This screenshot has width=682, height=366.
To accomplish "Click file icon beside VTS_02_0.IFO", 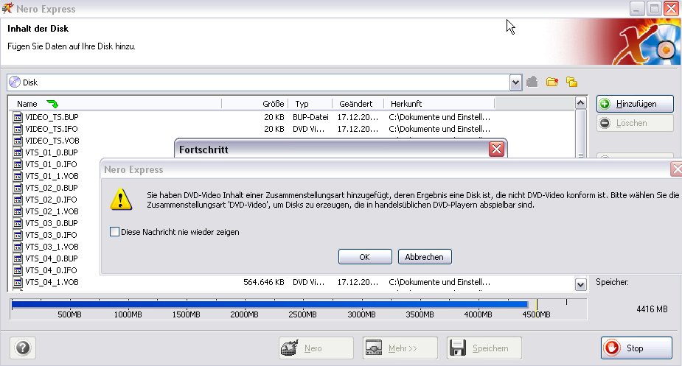I will (x=18, y=200).
